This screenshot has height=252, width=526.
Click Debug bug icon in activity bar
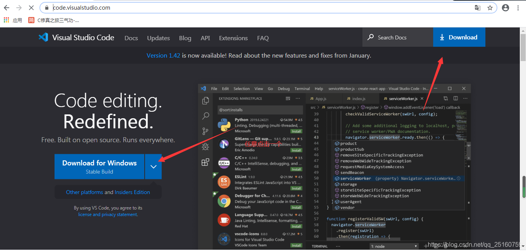205,147
